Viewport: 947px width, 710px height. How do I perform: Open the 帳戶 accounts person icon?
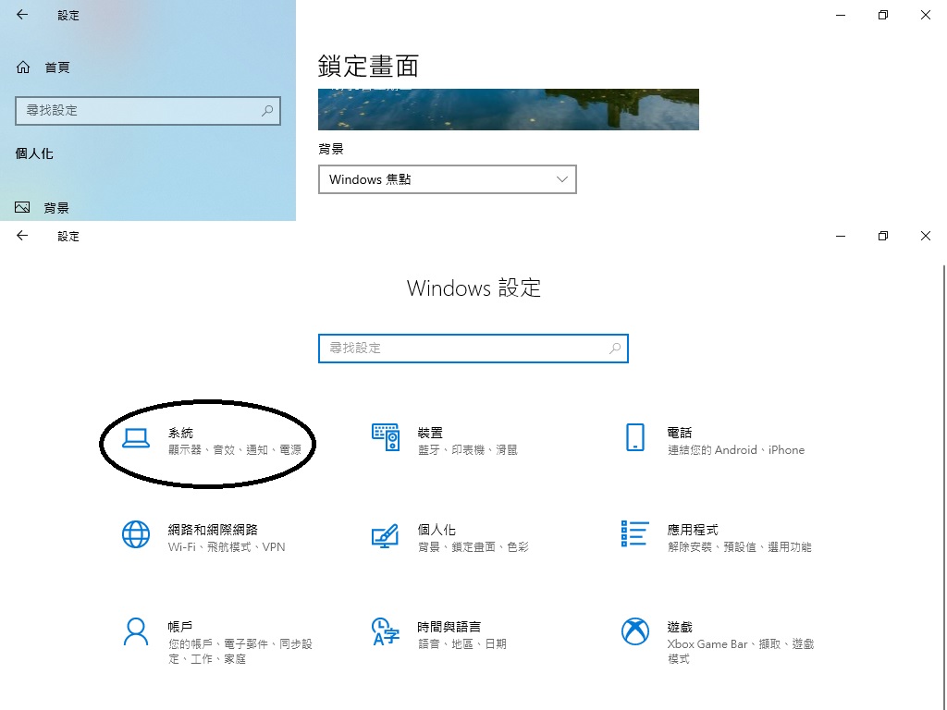pyautogui.click(x=136, y=631)
